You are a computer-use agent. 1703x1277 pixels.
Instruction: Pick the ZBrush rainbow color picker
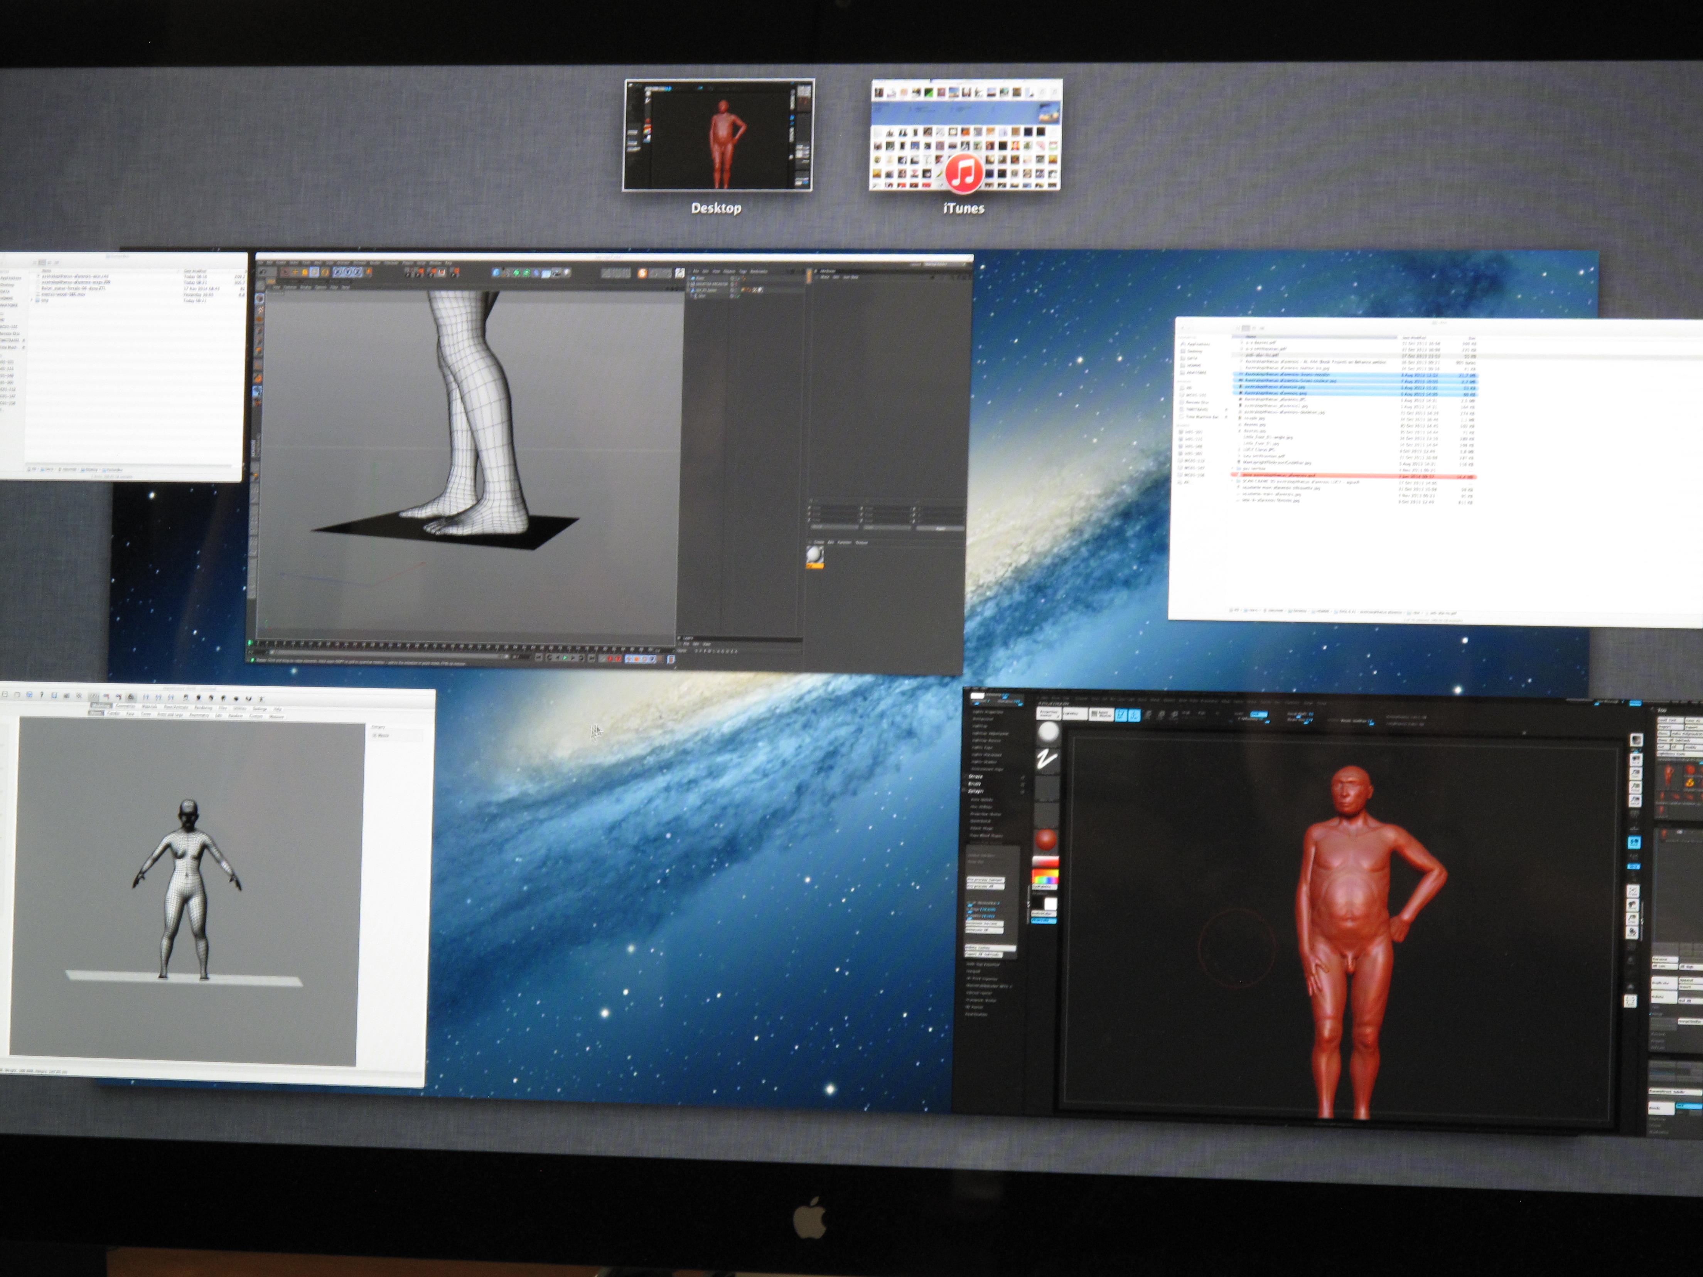pyautogui.click(x=1045, y=877)
